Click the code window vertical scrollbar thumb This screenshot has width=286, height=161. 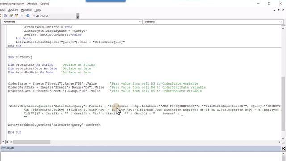[x=283, y=104]
